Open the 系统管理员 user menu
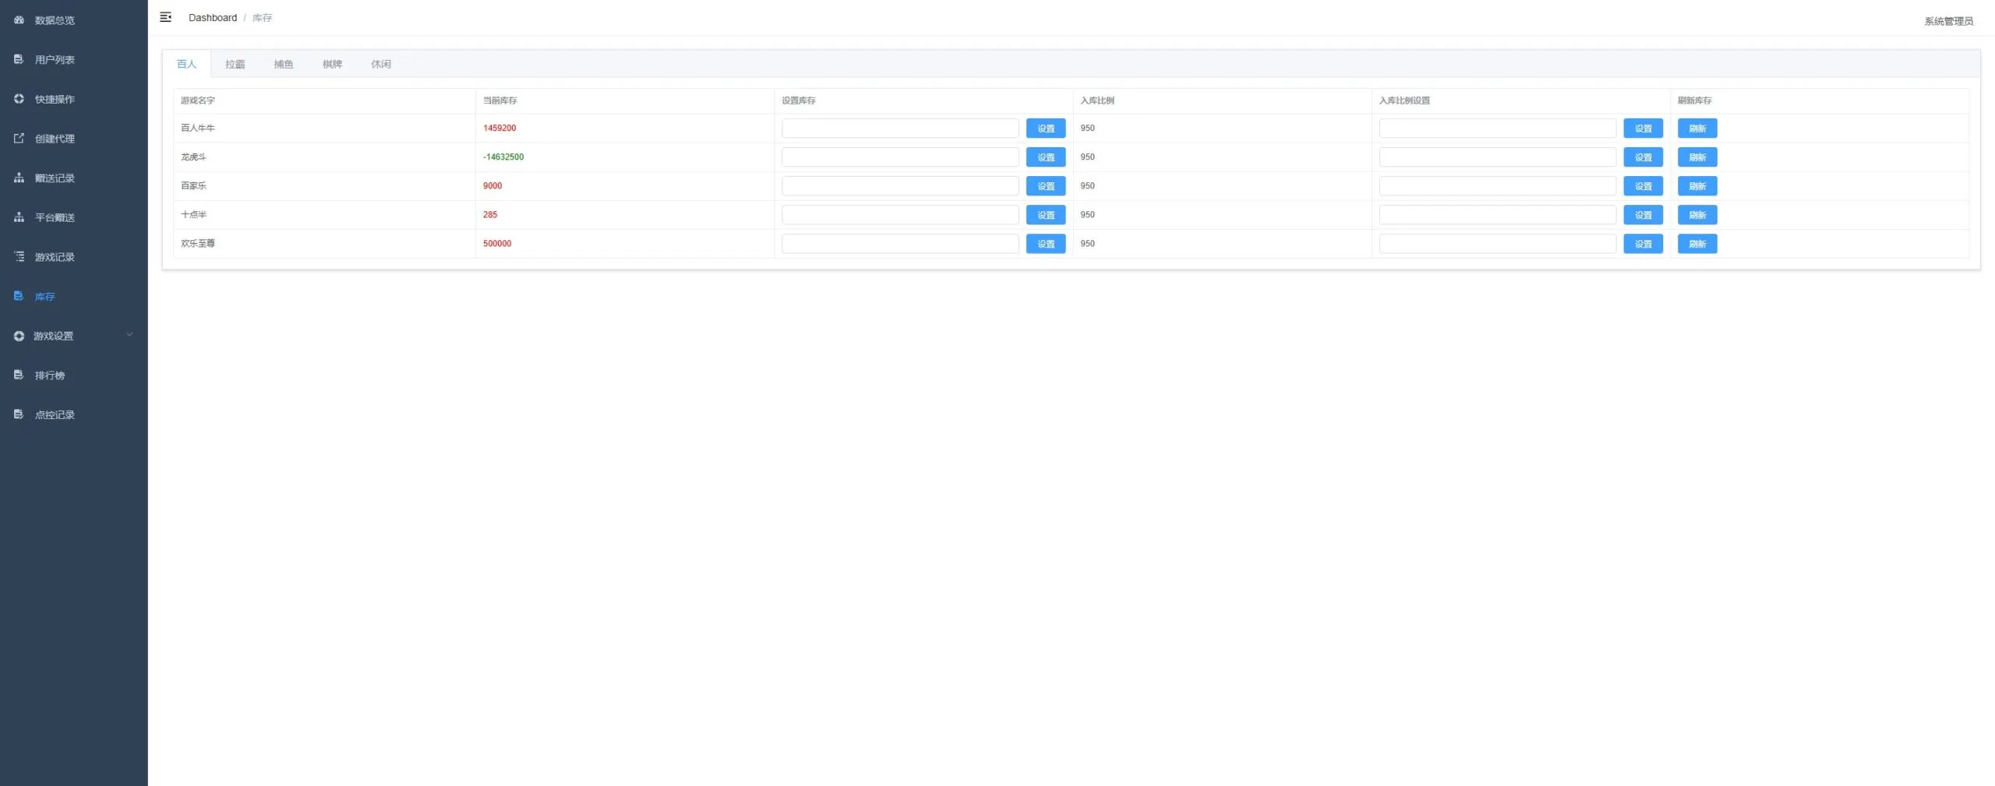1995x786 pixels. [1948, 21]
